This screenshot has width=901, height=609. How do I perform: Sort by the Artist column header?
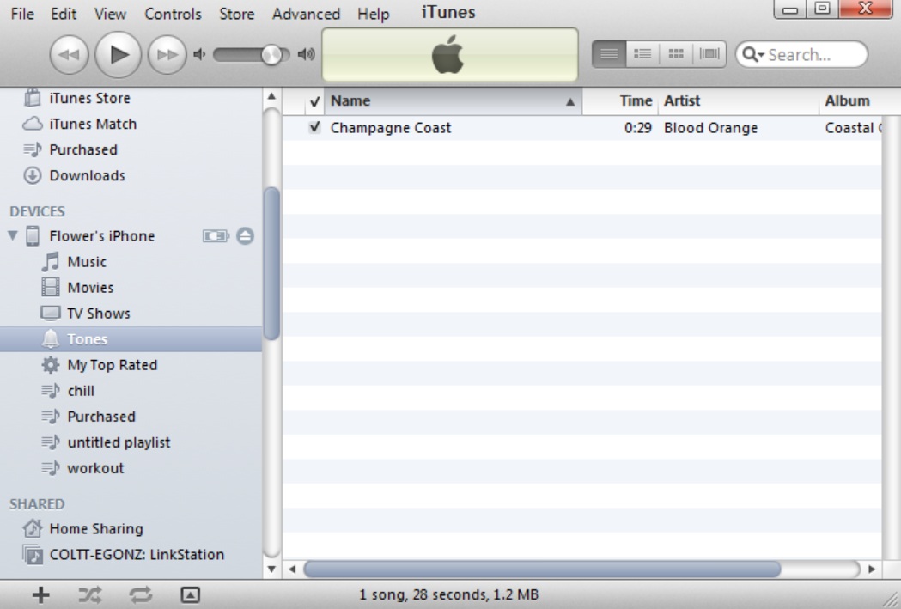click(x=739, y=101)
